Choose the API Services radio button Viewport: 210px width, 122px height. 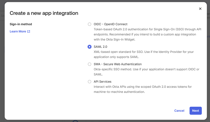point(90,82)
